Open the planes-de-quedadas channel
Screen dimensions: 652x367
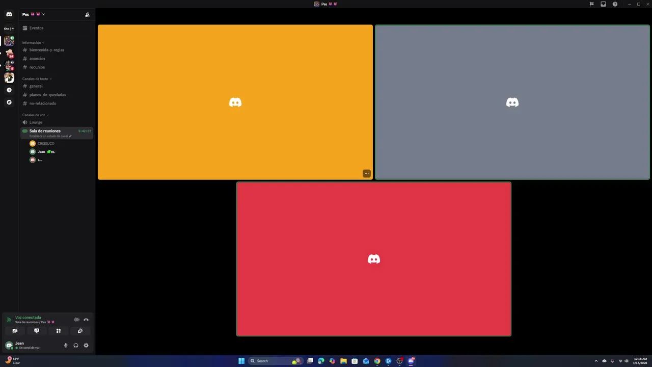56,95
